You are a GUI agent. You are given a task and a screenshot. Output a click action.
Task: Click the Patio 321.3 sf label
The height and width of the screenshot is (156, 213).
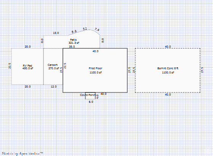pyautogui.click(x=74, y=41)
